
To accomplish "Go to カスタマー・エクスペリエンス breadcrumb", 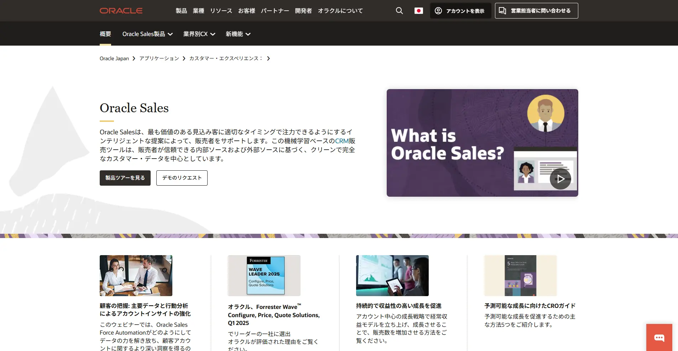I will coord(226,58).
